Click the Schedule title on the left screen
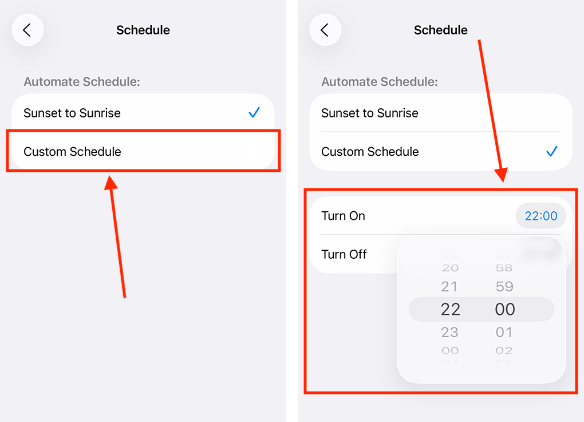This screenshot has height=422, width=584. pyautogui.click(x=143, y=30)
